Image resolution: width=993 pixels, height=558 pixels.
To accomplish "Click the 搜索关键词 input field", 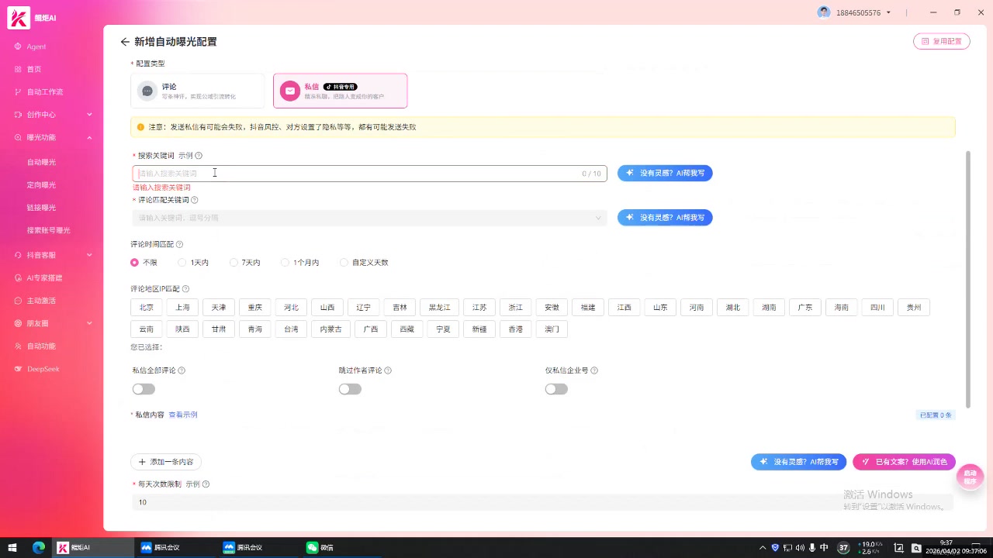I will [369, 174].
